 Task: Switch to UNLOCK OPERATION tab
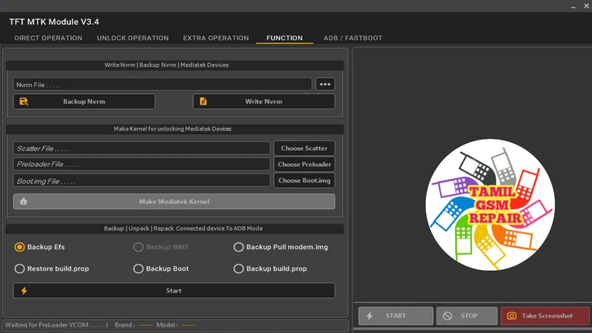[x=133, y=38]
